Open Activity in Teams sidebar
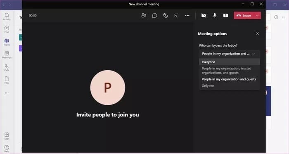Image resolution: width=289 pixels, height=154 pixels. pos(7,17)
